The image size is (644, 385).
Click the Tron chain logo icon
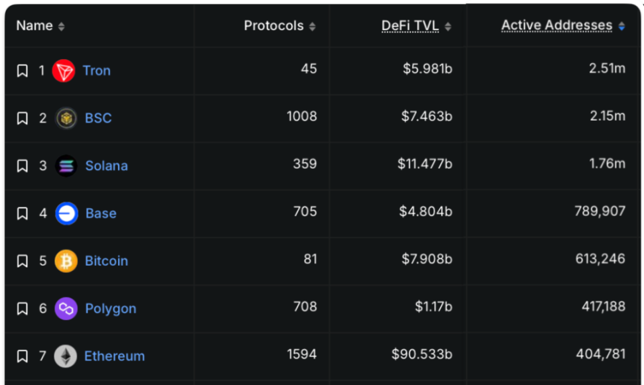pos(64,71)
